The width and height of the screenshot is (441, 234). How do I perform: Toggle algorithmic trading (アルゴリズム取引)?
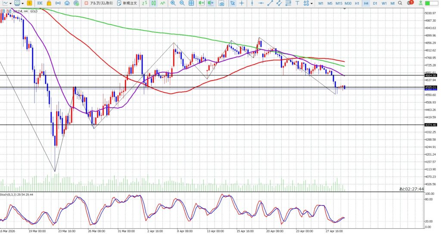[x=99, y=3]
